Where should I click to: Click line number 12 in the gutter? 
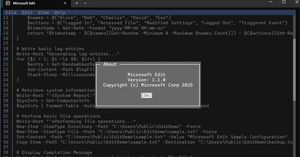(x=6, y=18)
